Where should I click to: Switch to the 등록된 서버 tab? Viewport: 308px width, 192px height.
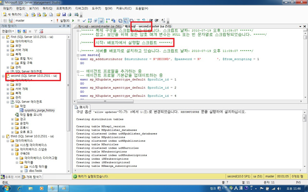tap(11, 177)
